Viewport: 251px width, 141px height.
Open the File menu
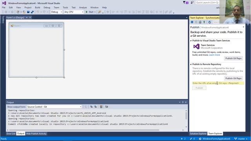[4, 7]
